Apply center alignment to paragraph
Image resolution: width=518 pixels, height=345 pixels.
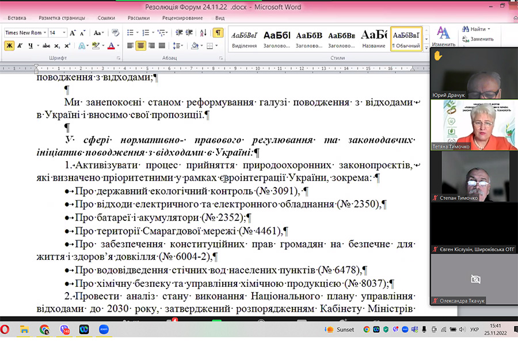coord(140,45)
